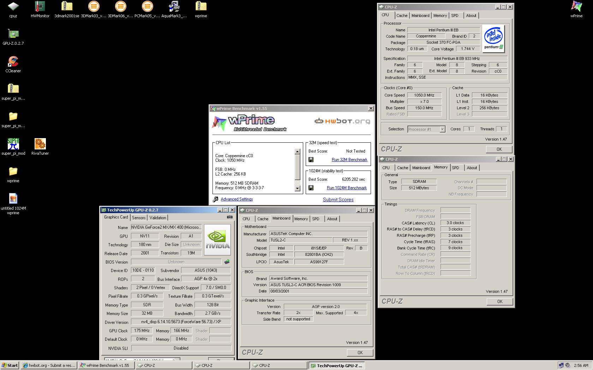Click OK in the top CPU-Z CPU window
Screen dimensions: 593x370
pos(499,149)
